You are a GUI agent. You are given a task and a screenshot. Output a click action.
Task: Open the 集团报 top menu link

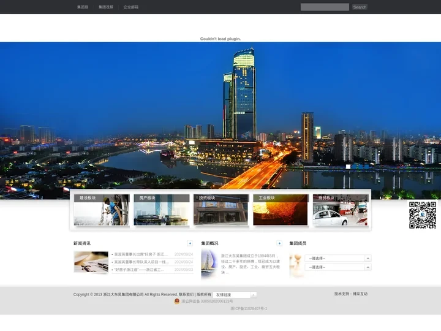tap(83, 7)
